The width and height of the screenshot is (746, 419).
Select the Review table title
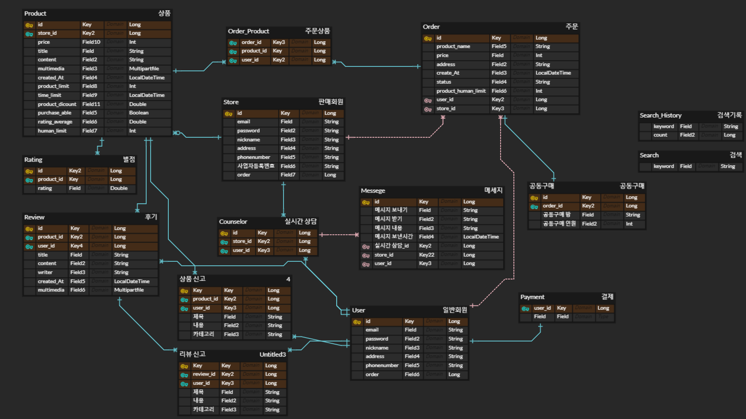(35, 217)
